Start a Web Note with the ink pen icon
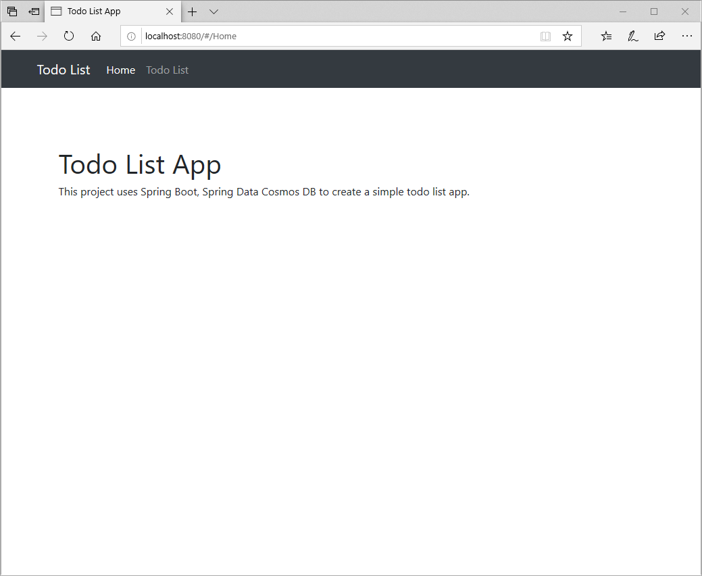 point(632,36)
